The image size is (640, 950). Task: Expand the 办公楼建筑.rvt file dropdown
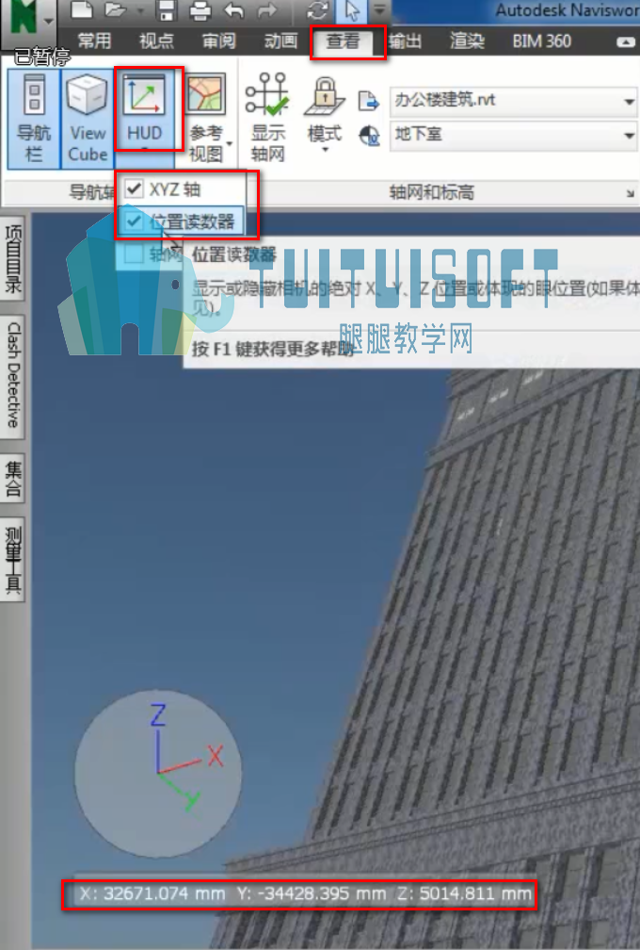(x=629, y=100)
